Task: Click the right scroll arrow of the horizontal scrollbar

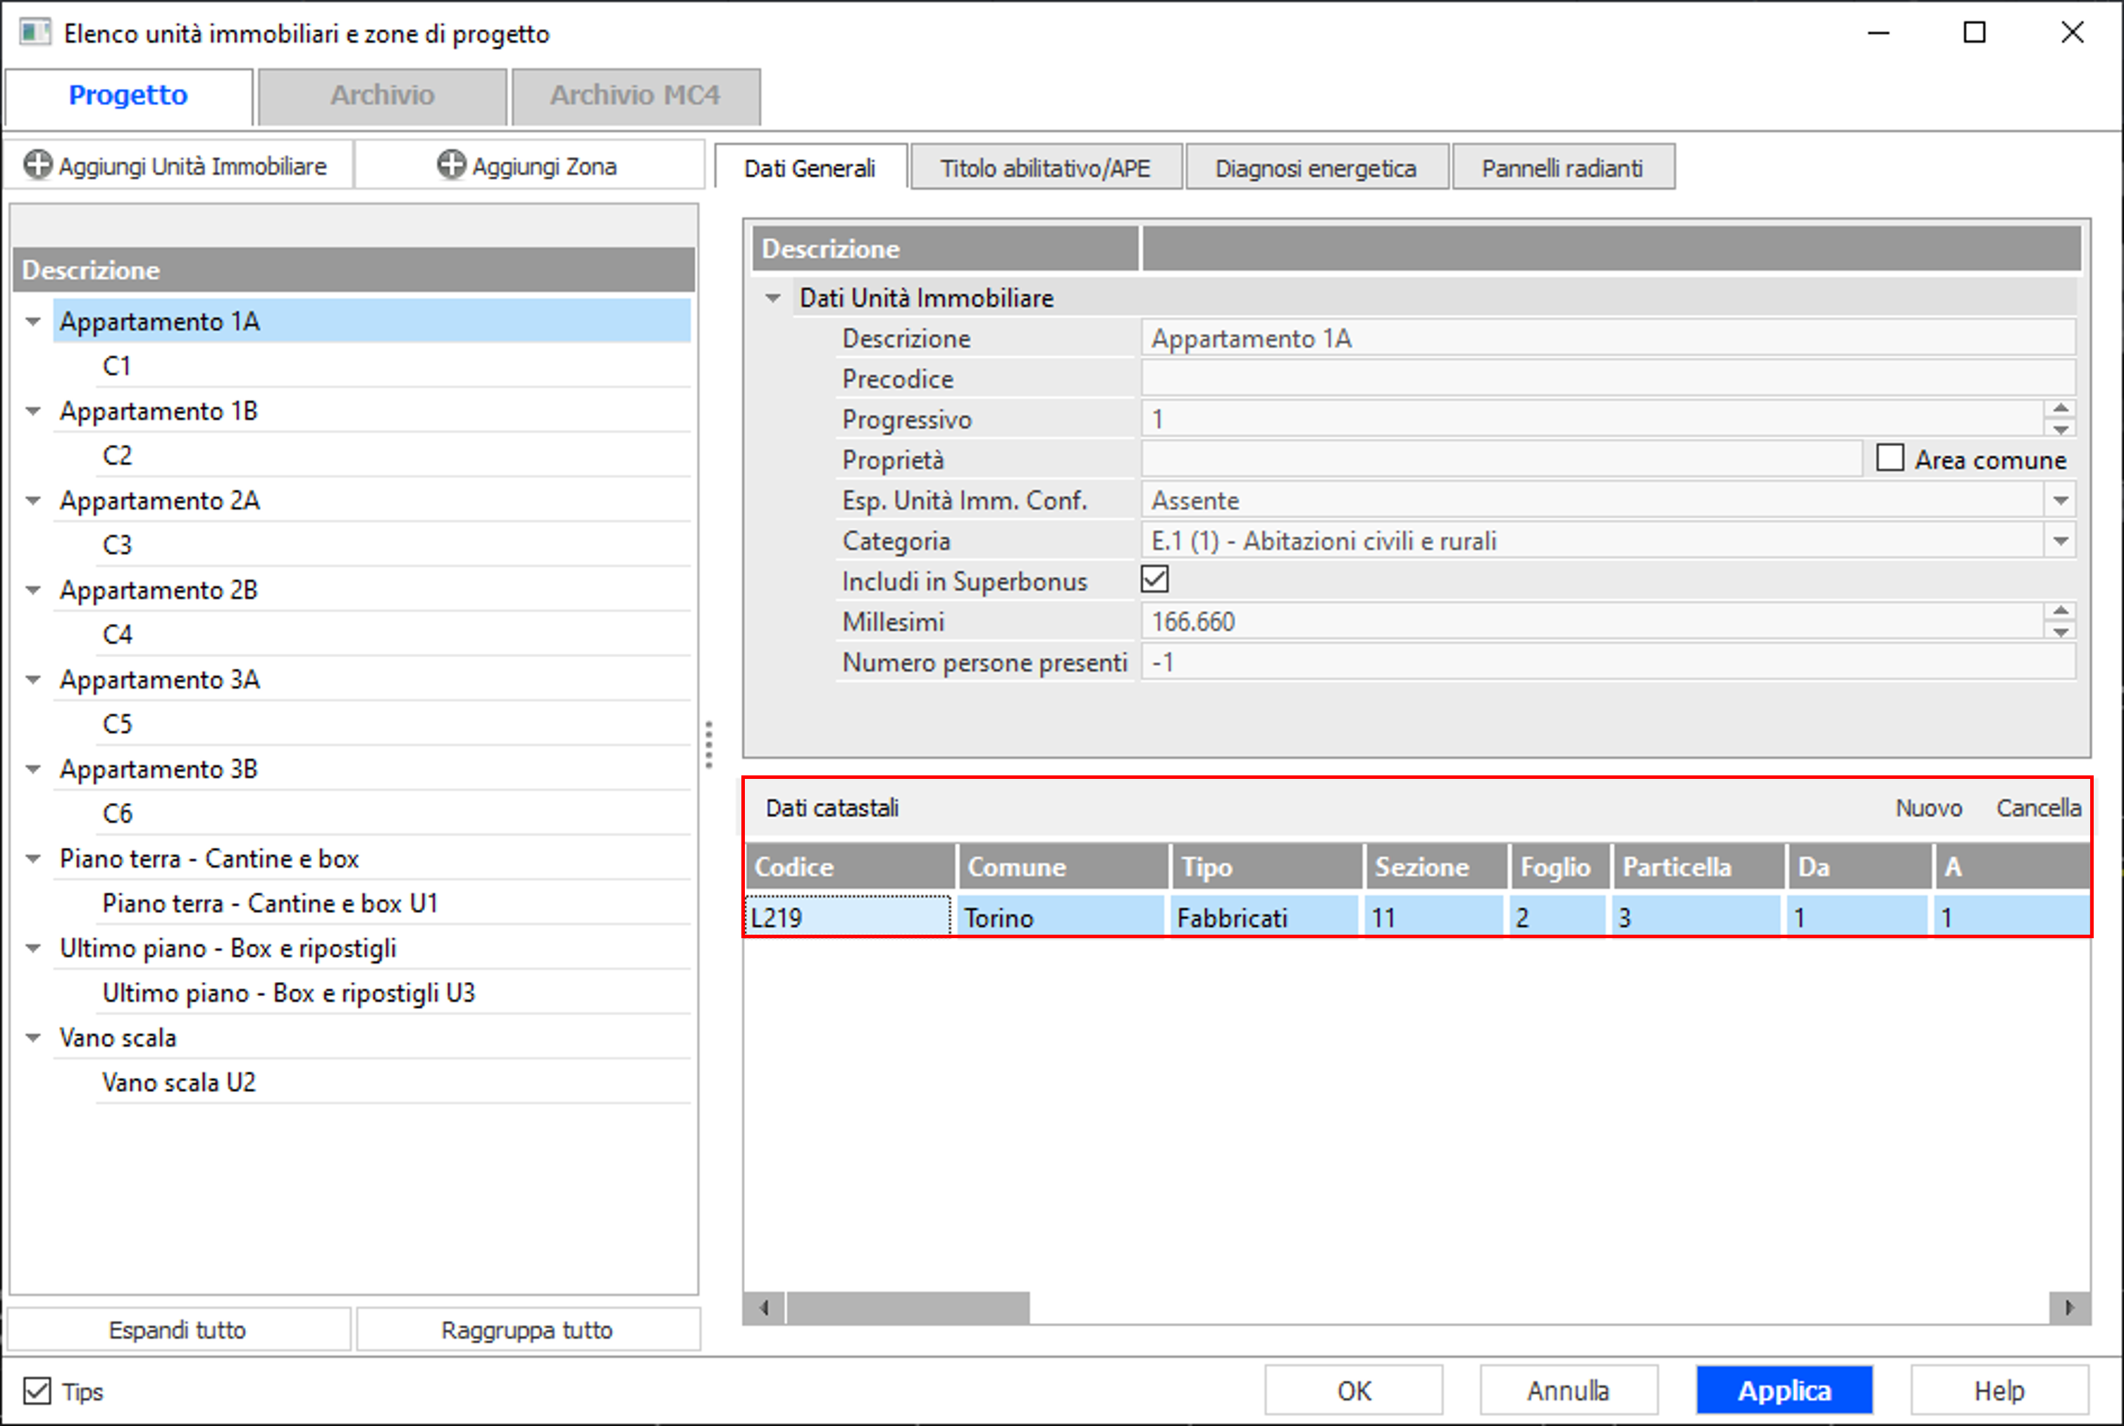Action: [x=2070, y=1308]
